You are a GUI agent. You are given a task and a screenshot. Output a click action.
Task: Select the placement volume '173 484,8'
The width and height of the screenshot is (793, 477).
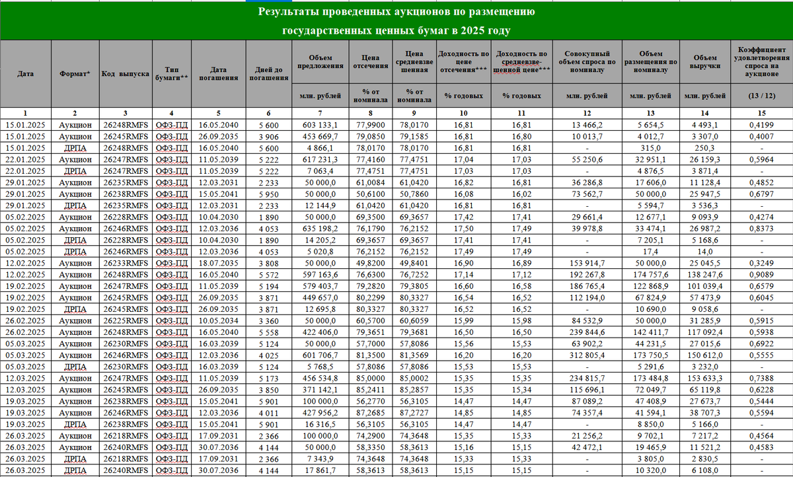pos(650,378)
